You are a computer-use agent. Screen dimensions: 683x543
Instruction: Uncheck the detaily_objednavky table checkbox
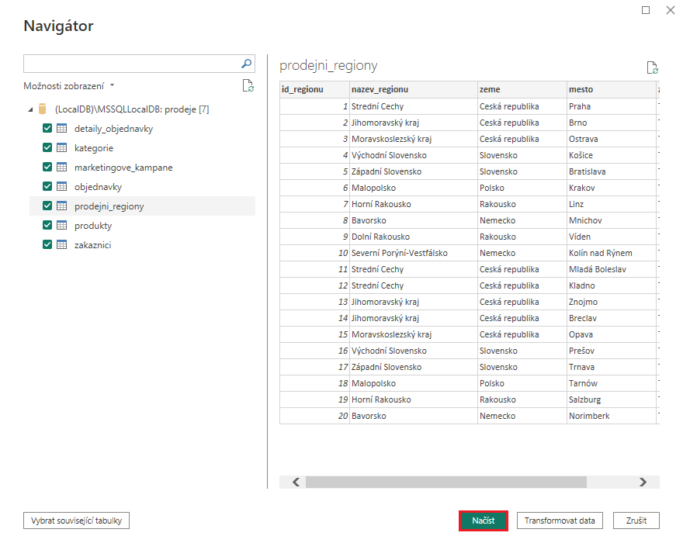tap(47, 127)
